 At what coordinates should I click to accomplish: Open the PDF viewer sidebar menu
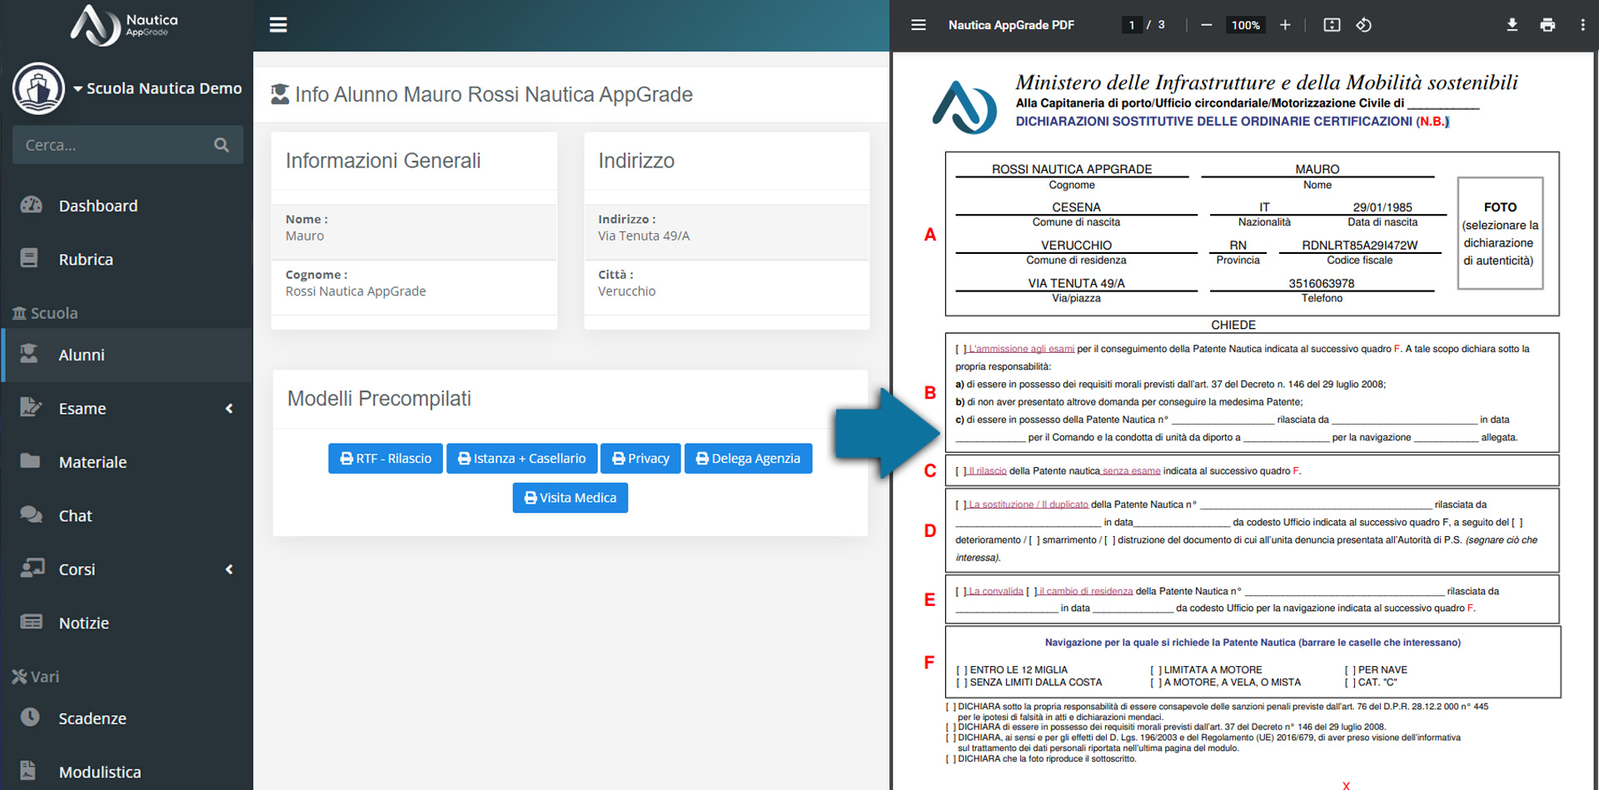[x=919, y=25]
